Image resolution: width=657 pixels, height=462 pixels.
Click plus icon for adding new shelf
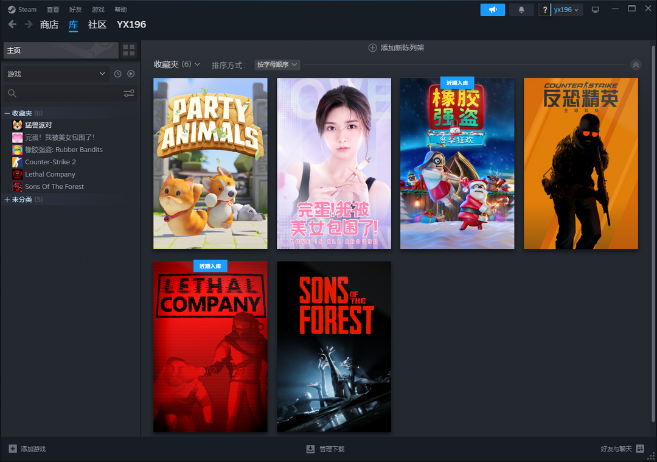[x=372, y=48]
